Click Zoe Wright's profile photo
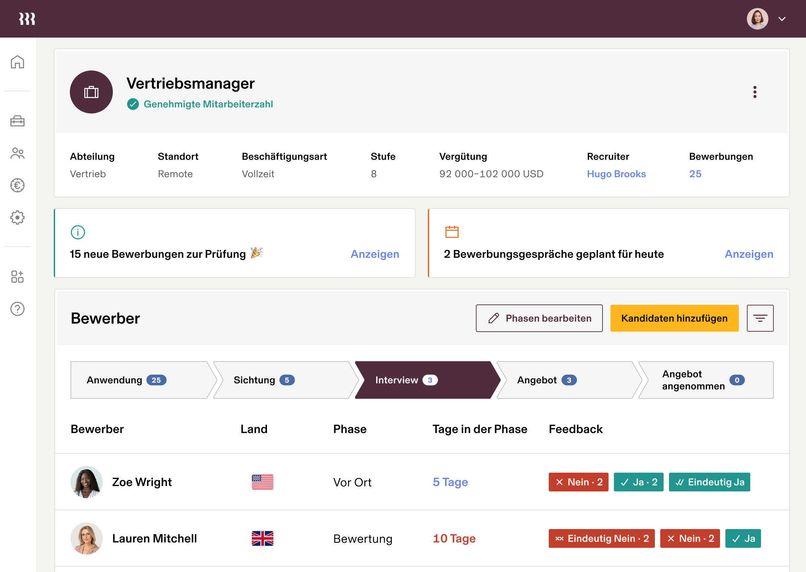The height and width of the screenshot is (572, 806). (x=87, y=482)
